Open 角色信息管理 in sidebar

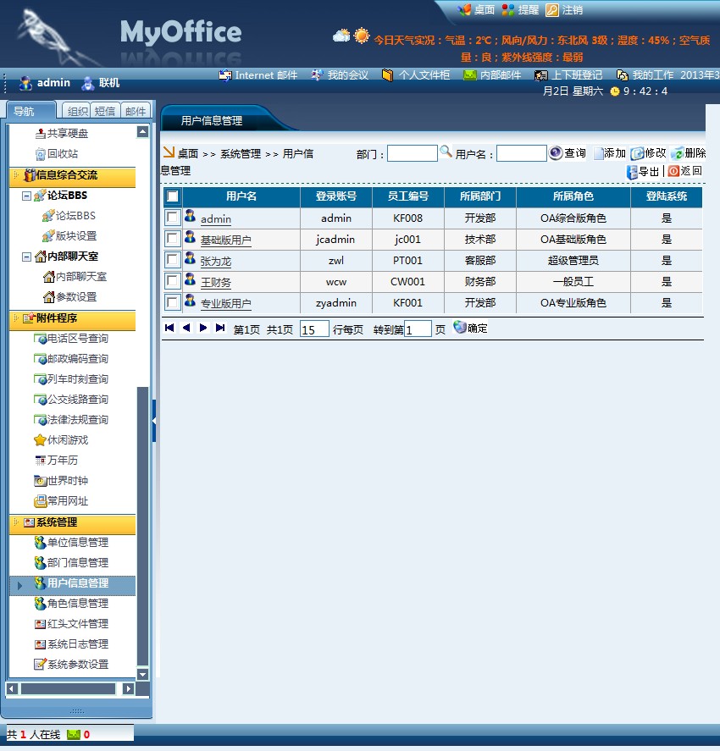point(77,604)
